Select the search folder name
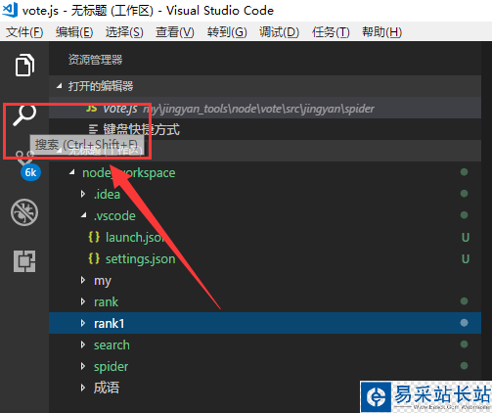492x413 pixels. (112, 344)
